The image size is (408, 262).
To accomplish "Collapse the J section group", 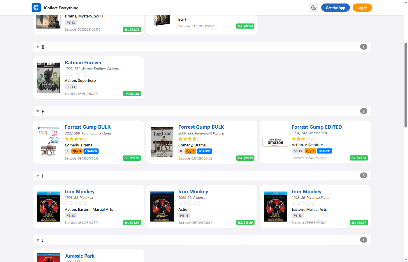I will pyautogui.click(x=38, y=240).
